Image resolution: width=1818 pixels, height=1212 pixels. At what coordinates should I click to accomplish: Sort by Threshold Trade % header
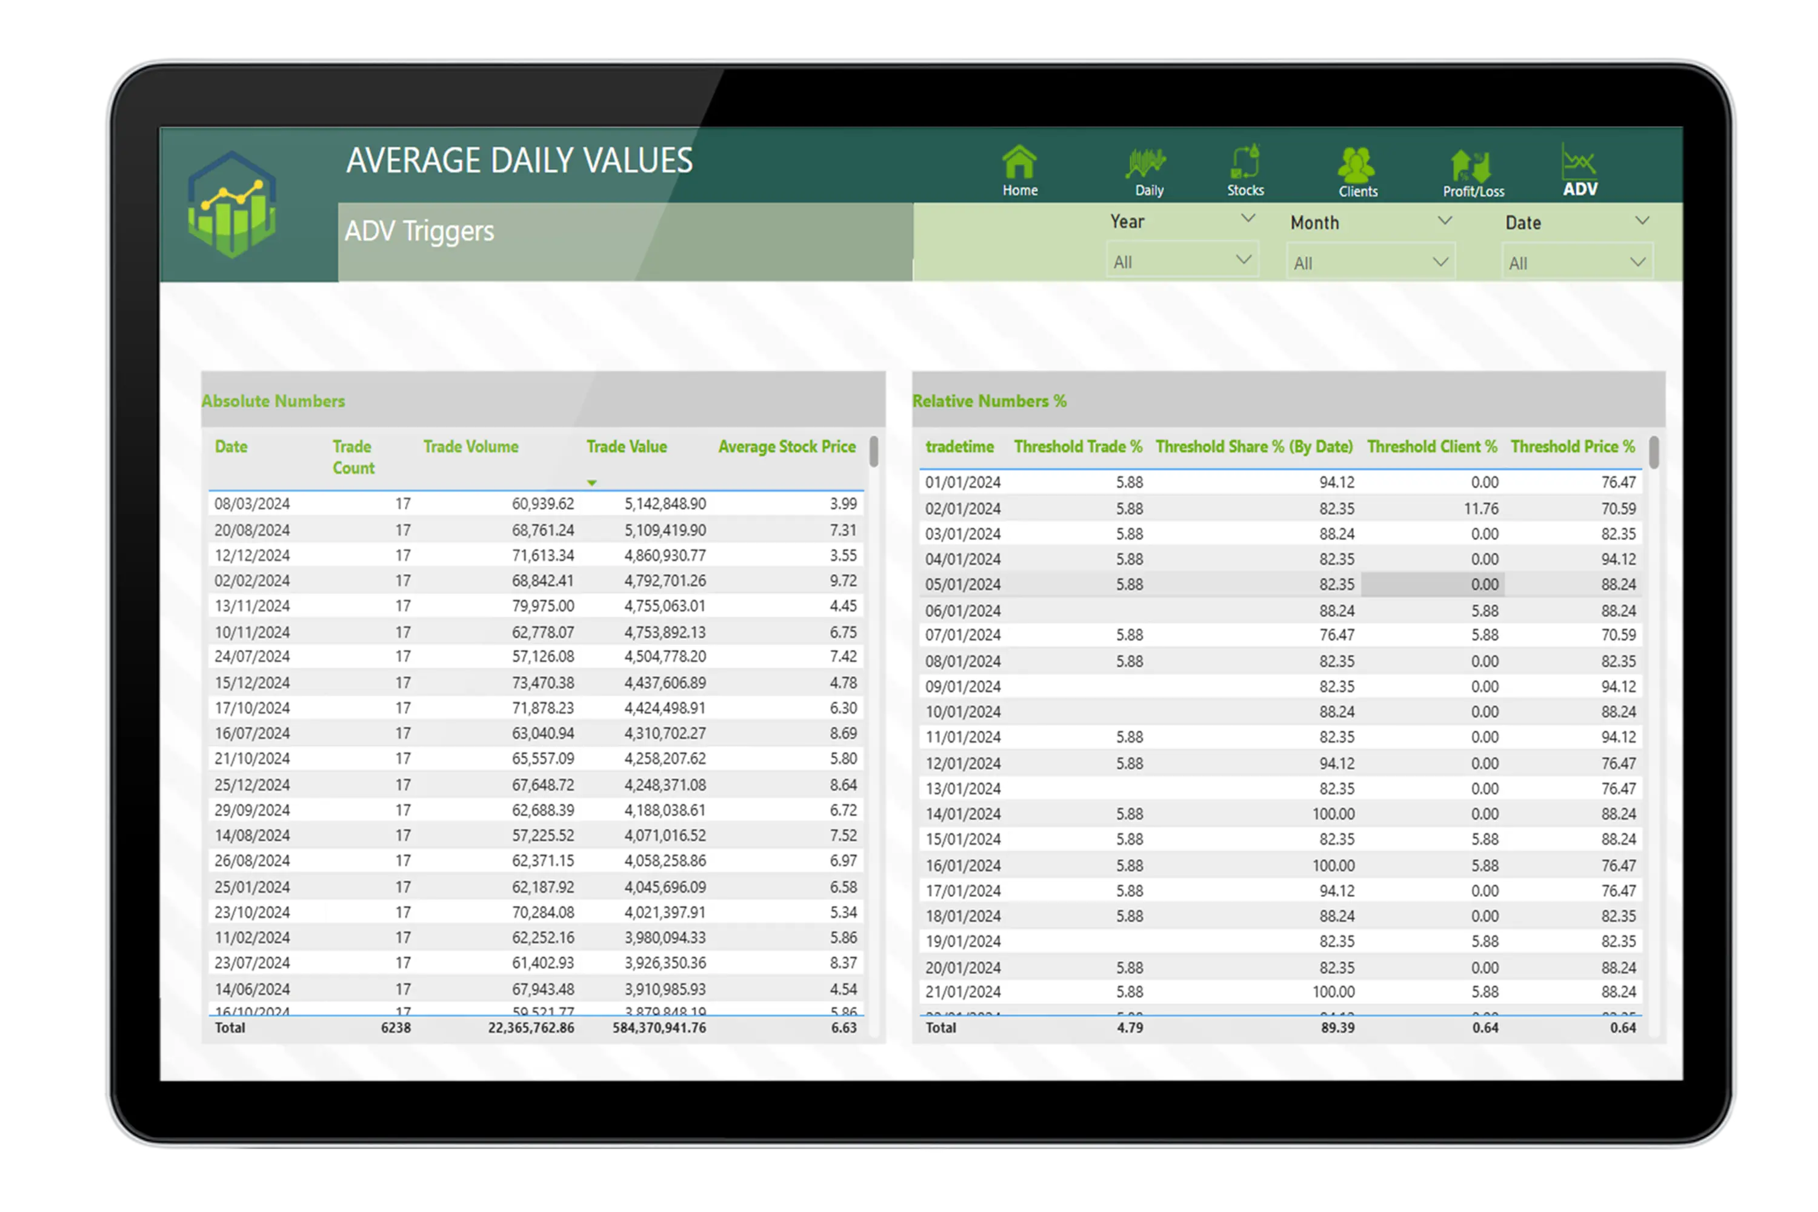click(1077, 447)
